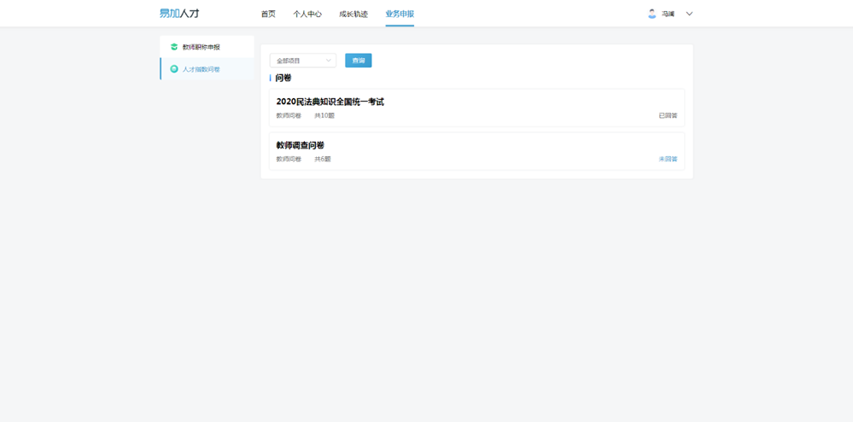Viewport: 853px width, 422px height.
Task: Open 教师职称申报 sidebar item
Action: [x=207, y=47]
